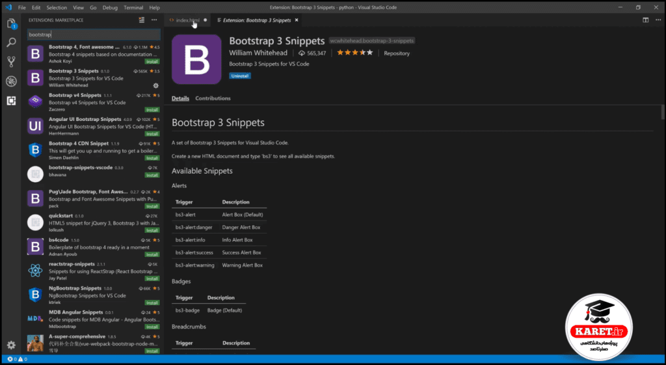Click the errors and warnings status indicator

point(18,360)
